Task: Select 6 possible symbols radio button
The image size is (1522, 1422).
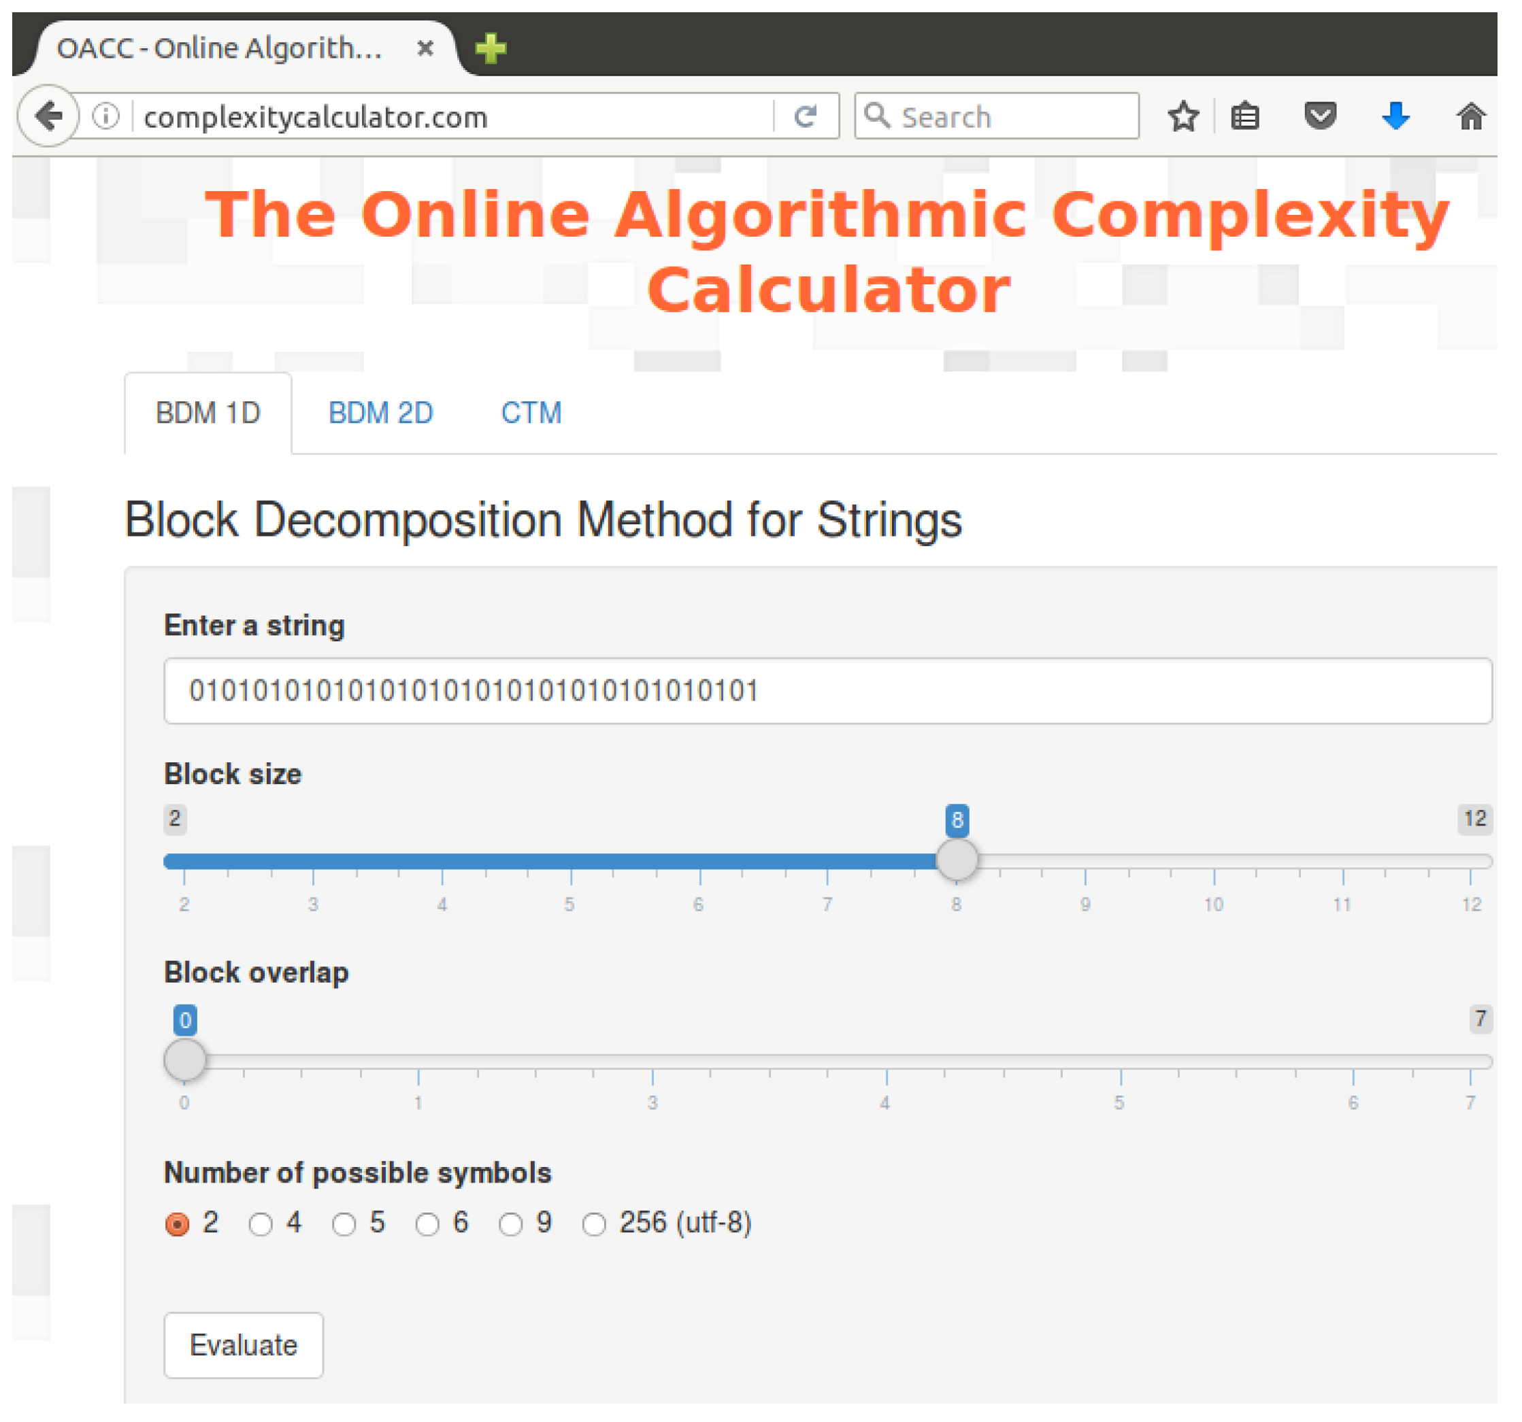Action: tap(427, 1225)
